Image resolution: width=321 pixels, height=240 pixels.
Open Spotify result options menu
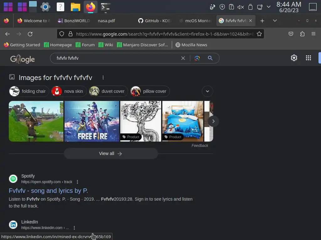pyautogui.click(x=77, y=182)
